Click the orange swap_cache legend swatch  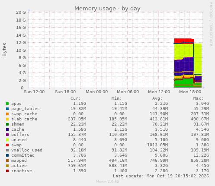click(7, 114)
